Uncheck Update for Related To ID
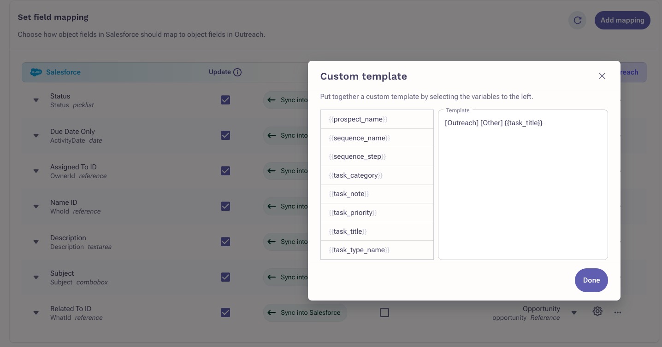Viewport: 662px width, 347px height. point(225,312)
